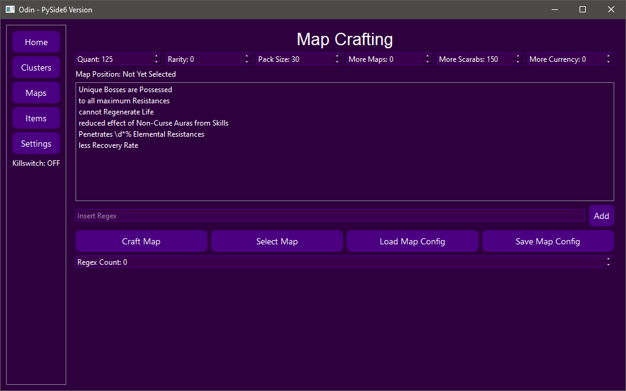Lower the More Scarabs value
This screenshot has height=391, width=626.
[518, 61]
